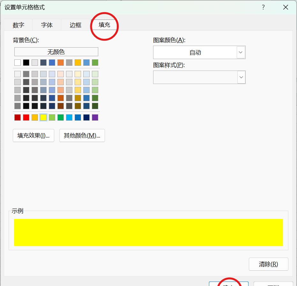Open 填充效果(I)... dialog
The height and width of the screenshot is (286, 297).
tap(33, 136)
